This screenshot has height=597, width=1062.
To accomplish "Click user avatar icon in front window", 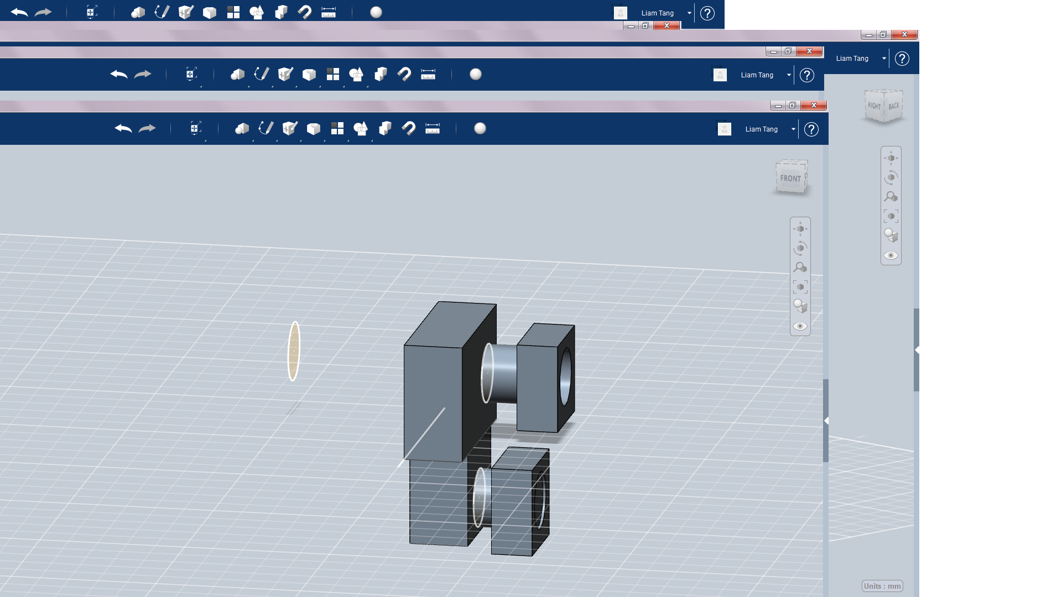I will tap(725, 129).
